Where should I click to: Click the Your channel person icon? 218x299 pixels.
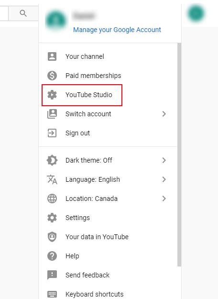[x=52, y=56]
